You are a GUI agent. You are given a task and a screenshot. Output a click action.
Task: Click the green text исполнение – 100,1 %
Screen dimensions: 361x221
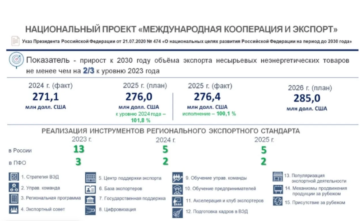point(209,114)
